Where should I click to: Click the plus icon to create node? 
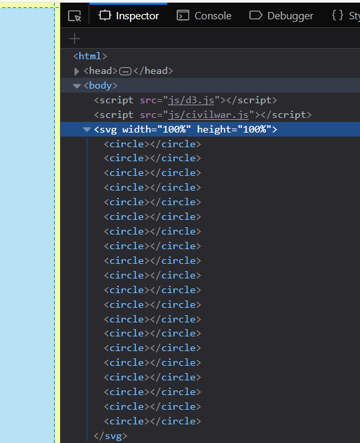coord(75,39)
